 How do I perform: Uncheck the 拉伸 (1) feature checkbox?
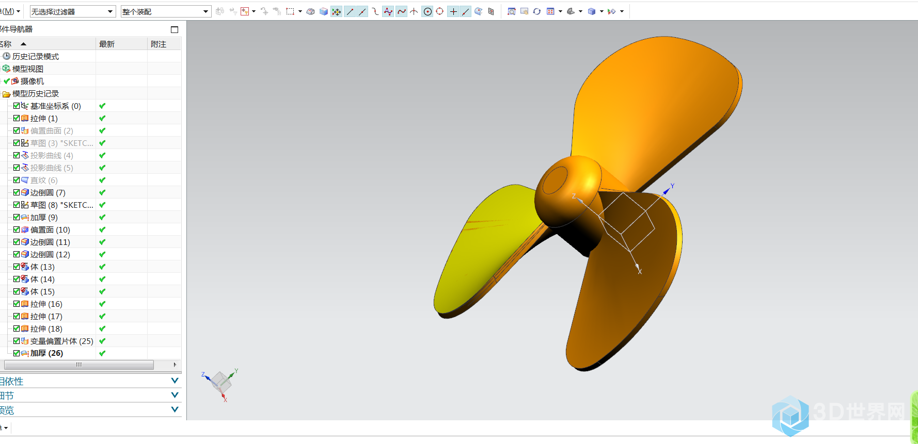(x=17, y=118)
